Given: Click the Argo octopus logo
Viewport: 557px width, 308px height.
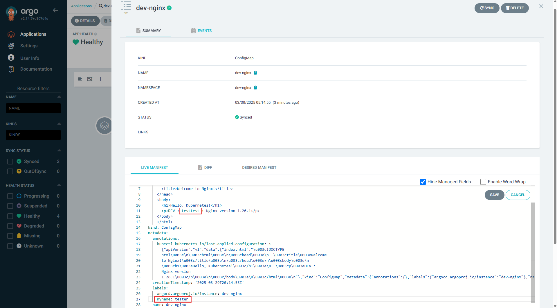Looking at the screenshot, I should [x=11, y=13].
